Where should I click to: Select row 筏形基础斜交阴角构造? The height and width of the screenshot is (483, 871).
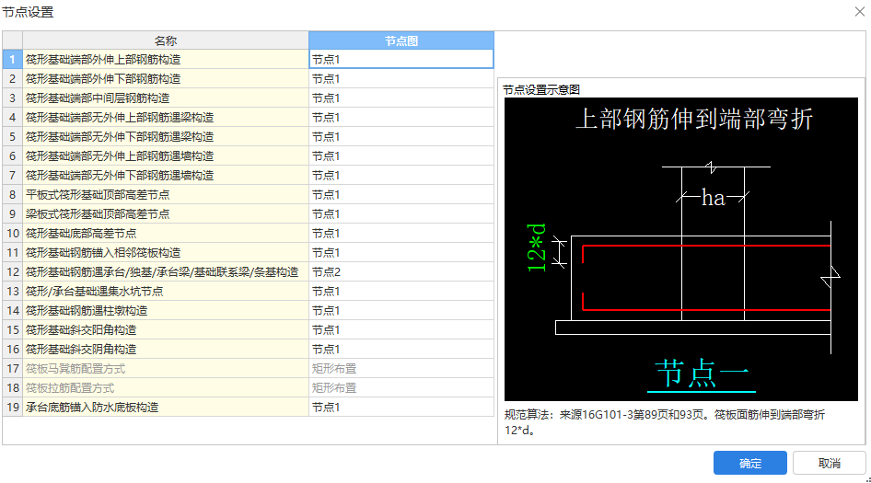pos(166,350)
